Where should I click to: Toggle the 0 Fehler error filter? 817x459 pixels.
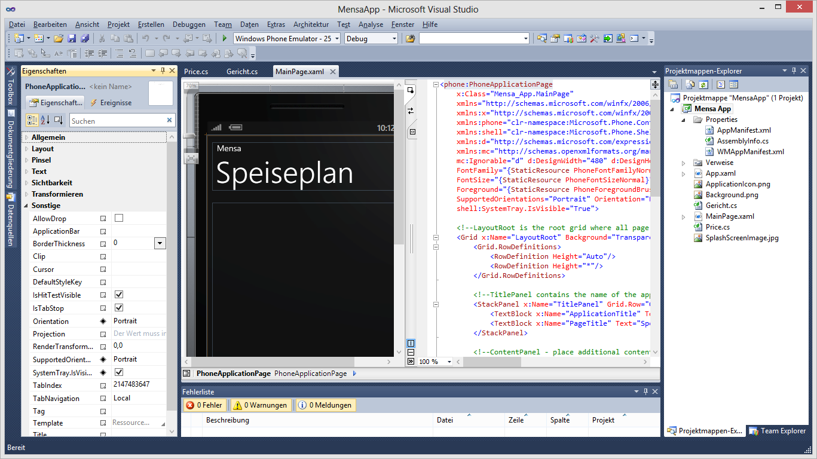pyautogui.click(x=204, y=405)
